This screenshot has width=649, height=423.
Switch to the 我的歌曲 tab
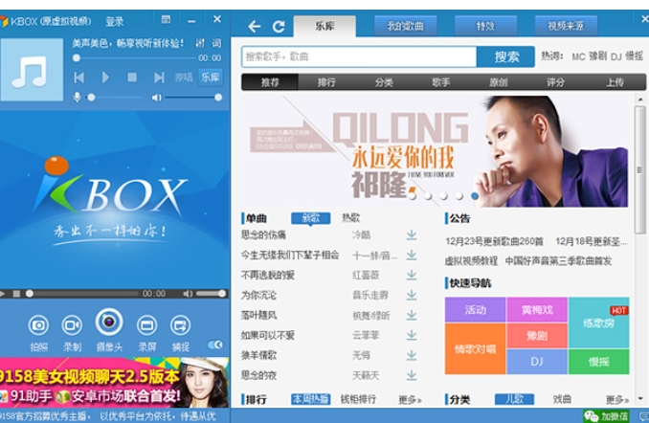click(405, 27)
